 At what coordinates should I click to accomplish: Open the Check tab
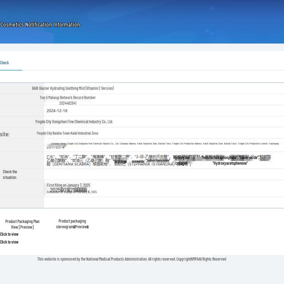(5, 63)
